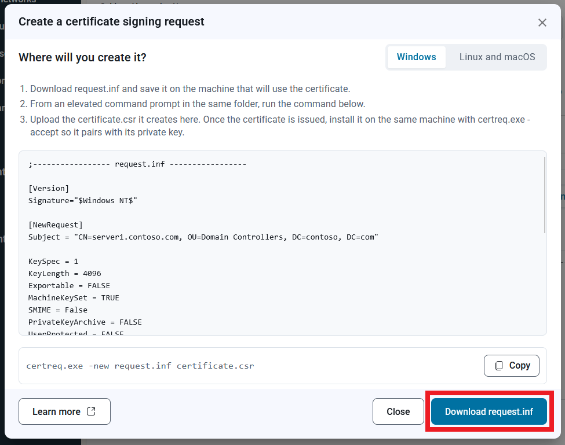
Task: Open the Learn more link
Action: 64,411
